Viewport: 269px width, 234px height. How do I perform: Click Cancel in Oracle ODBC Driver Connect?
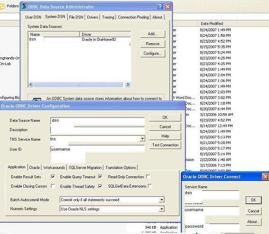[253, 211]
